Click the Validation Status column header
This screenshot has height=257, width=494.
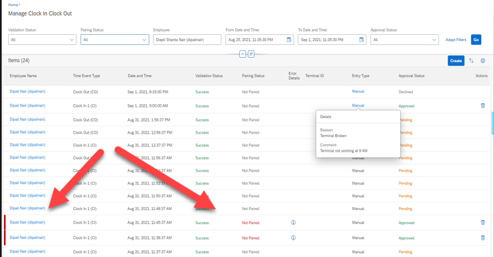point(209,76)
